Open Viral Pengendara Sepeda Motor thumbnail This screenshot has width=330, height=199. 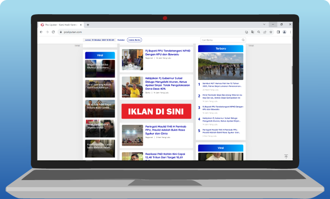(100, 129)
